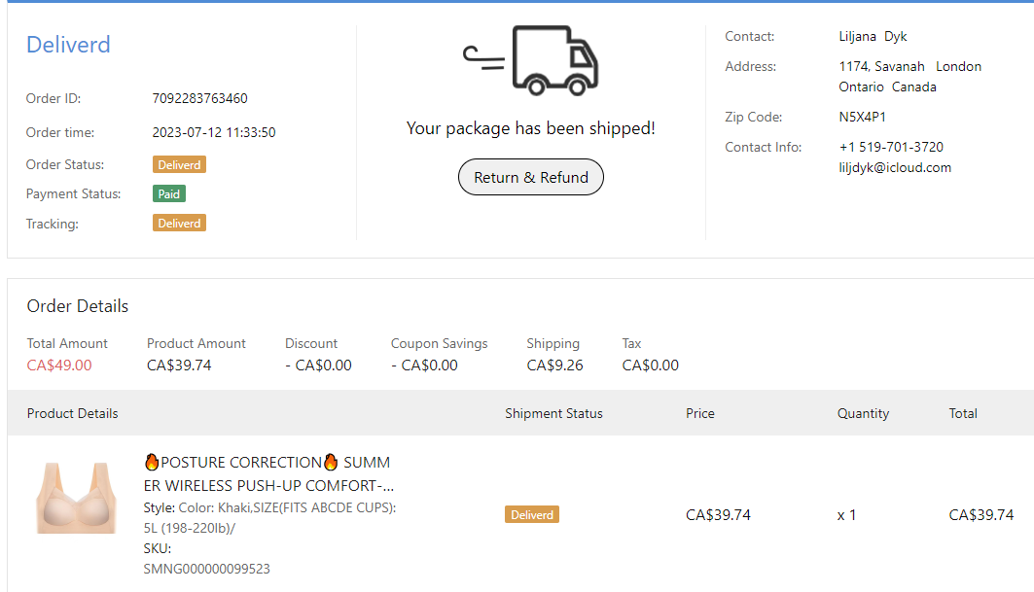Screen dimensions: 1034x592
Task: Click the Tracking Deliverd badge
Action: [179, 224]
